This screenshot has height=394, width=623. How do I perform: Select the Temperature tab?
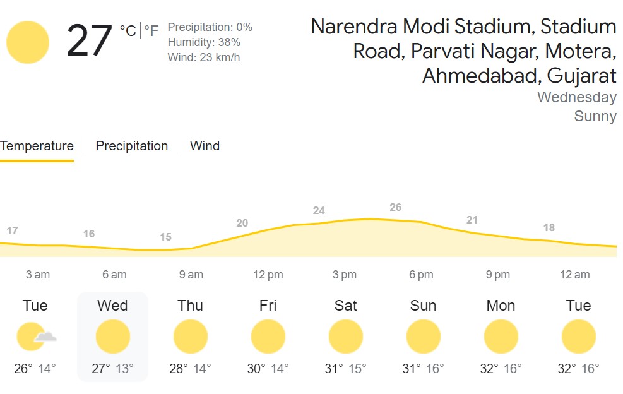pos(37,146)
